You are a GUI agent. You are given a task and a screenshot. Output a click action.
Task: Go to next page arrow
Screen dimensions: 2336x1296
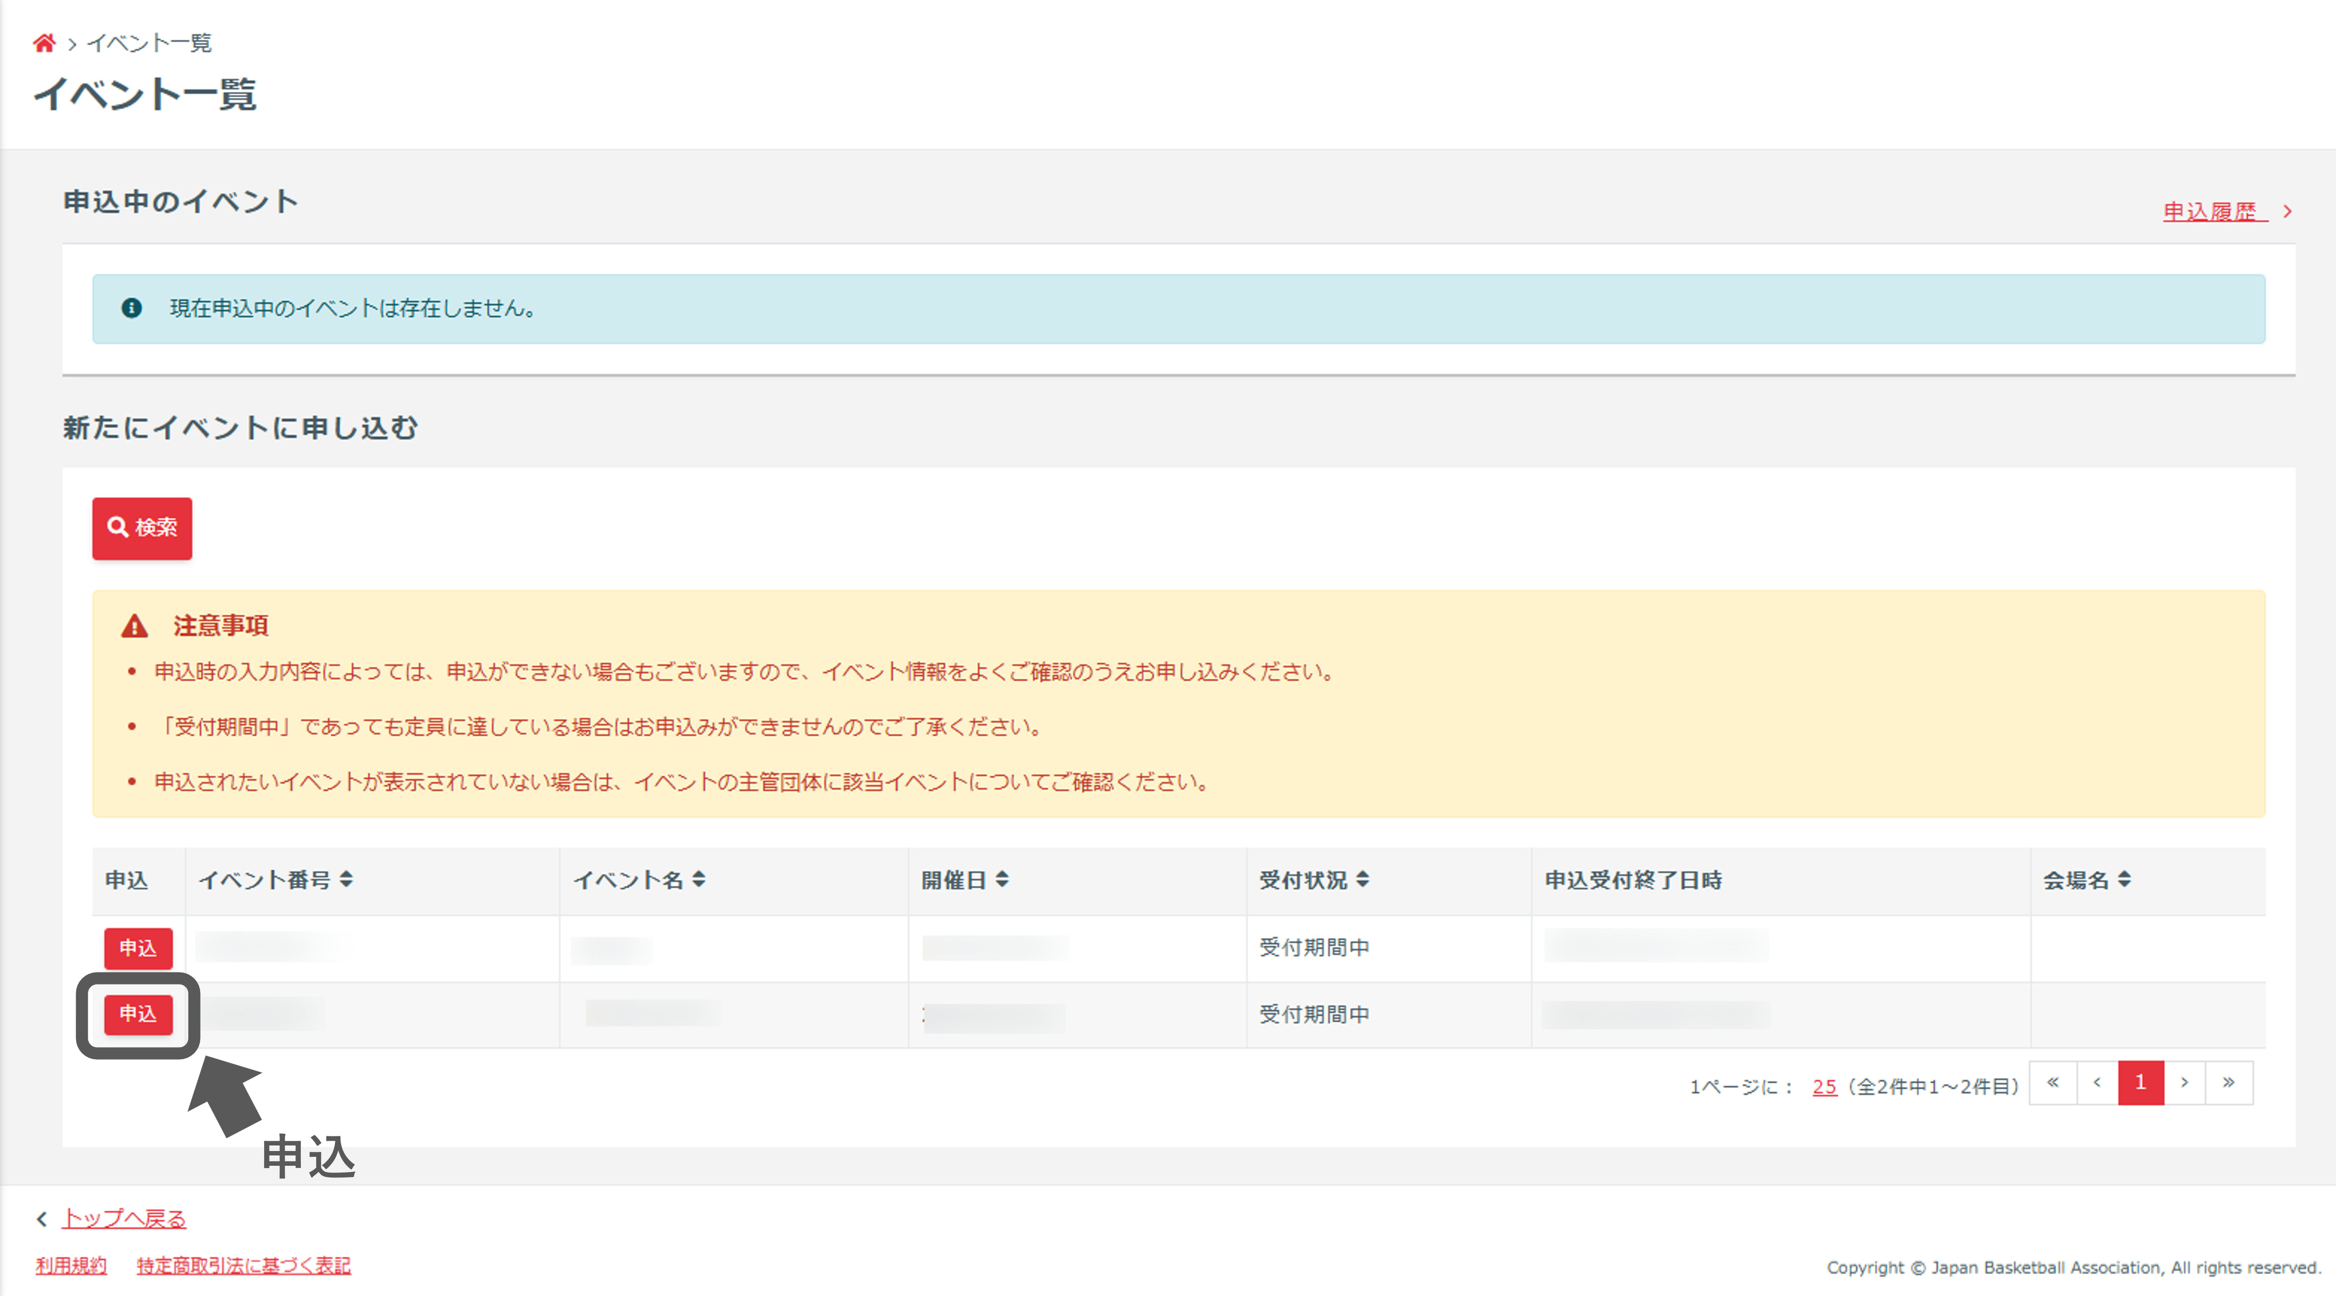(2185, 1082)
